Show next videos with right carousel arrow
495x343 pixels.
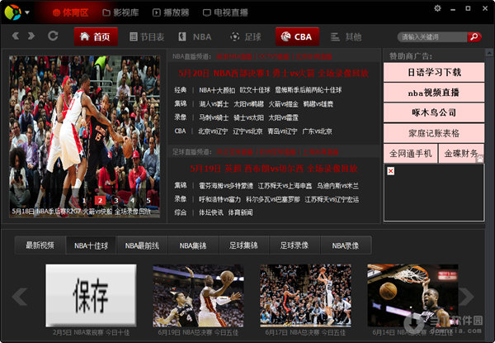(466, 296)
